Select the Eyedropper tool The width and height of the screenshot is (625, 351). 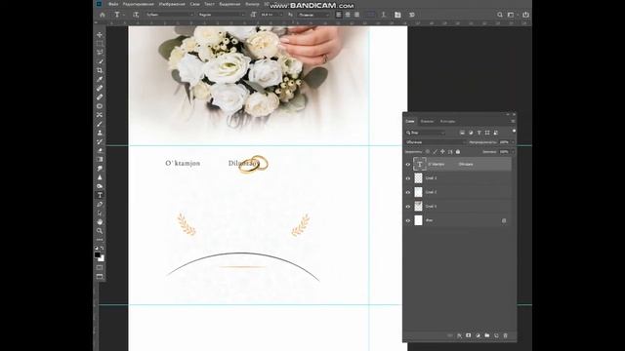[100, 79]
